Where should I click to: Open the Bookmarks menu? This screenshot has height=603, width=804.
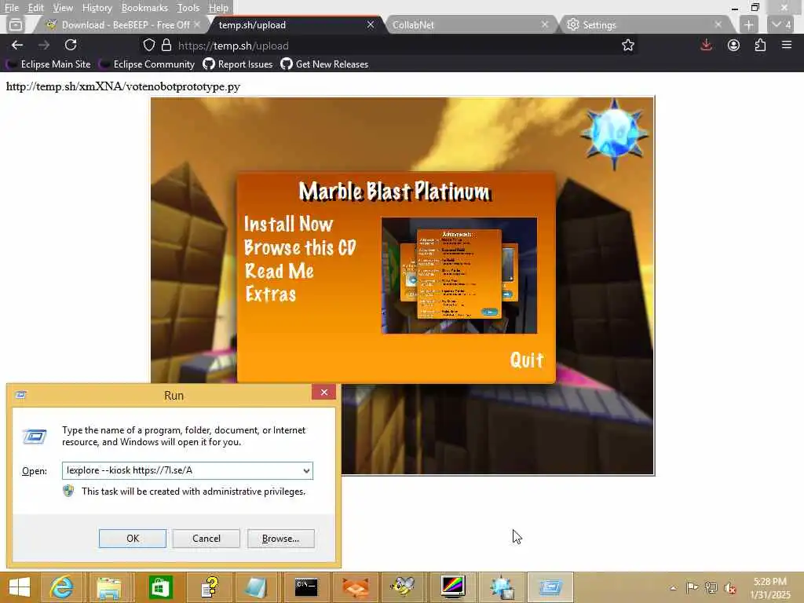coord(144,8)
